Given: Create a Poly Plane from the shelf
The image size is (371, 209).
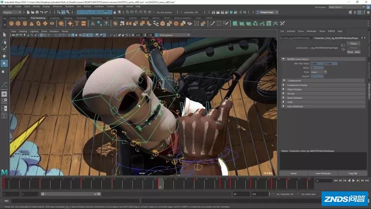Looking at the screenshot, I should tap(45, 23).
